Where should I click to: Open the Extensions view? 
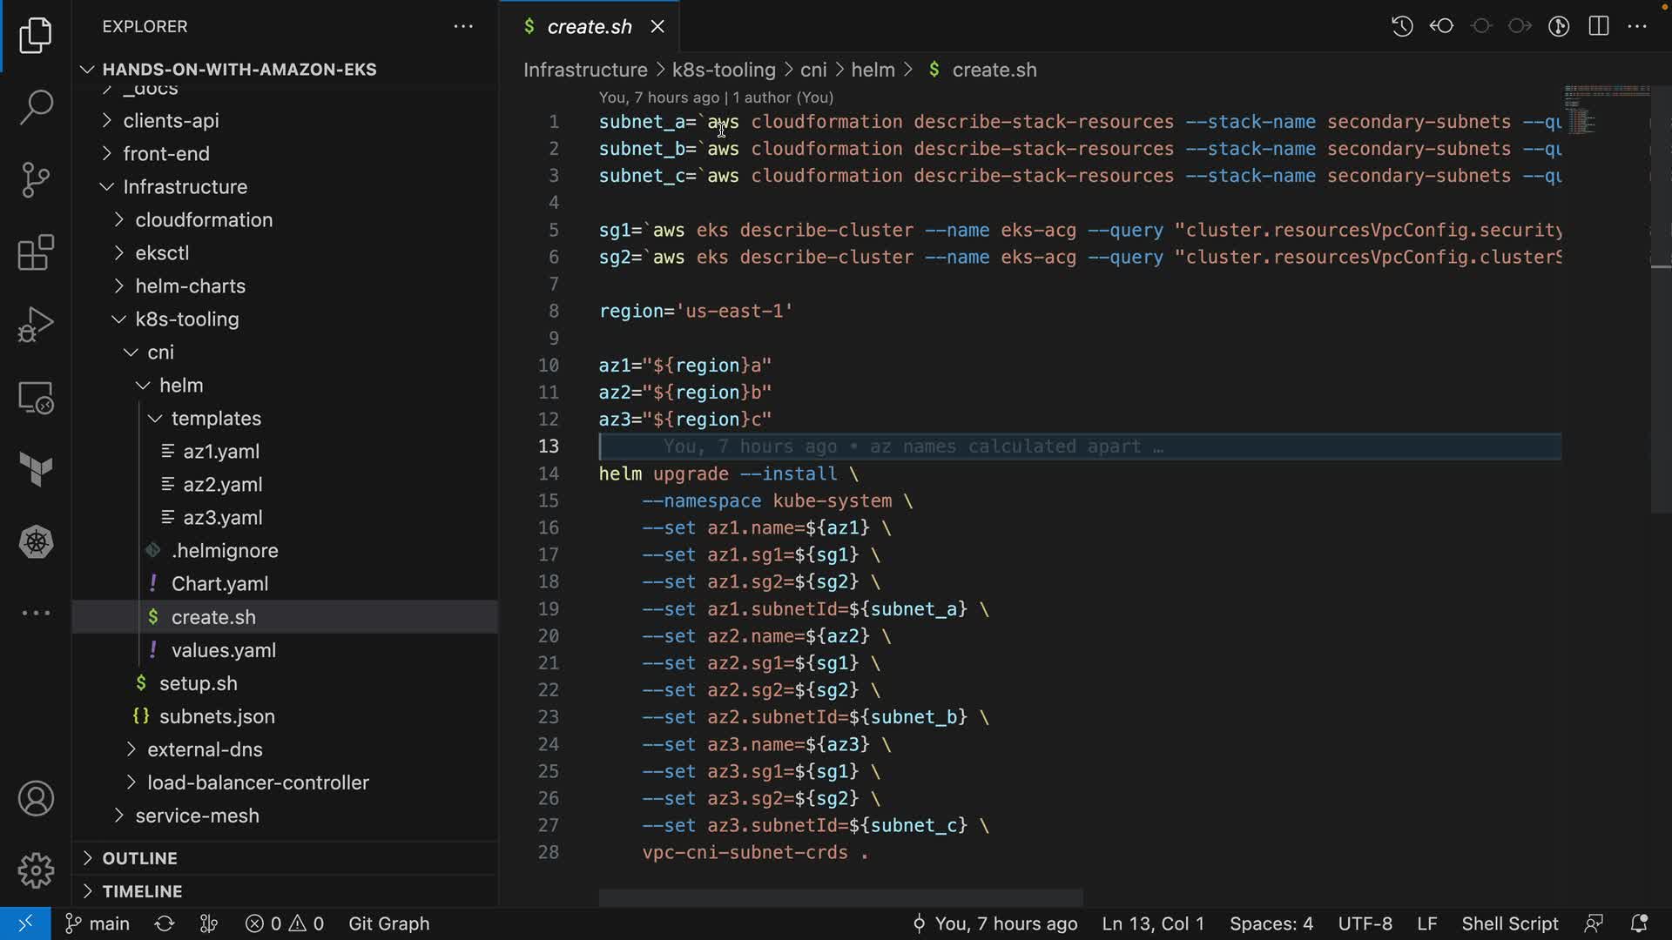pyautogui.click(x=36, y=253)
